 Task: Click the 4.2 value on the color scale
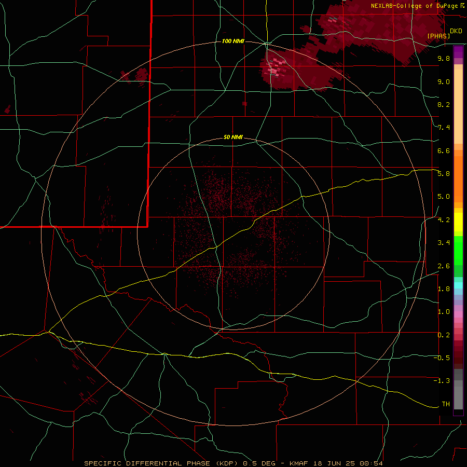tap(444, 220)
